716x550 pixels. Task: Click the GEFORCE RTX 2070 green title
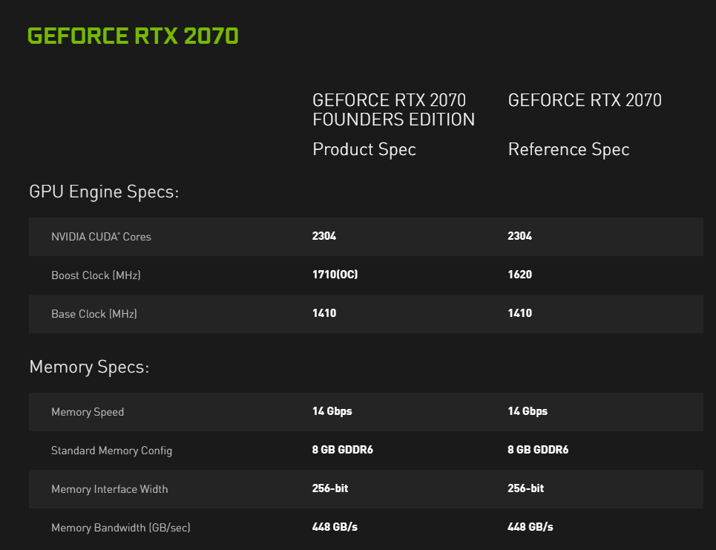click(133, 36)
